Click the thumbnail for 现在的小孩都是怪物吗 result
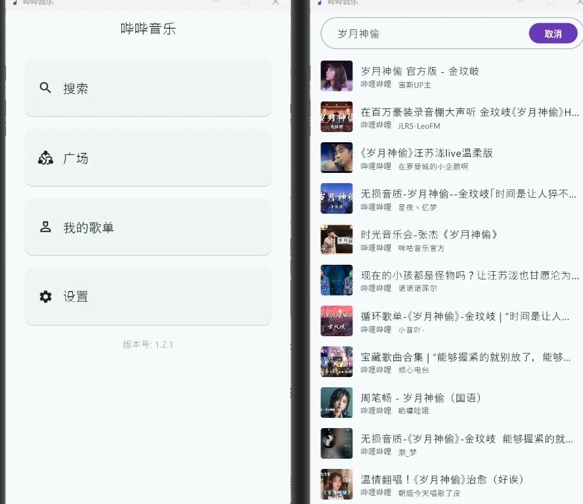 point(337,280)
